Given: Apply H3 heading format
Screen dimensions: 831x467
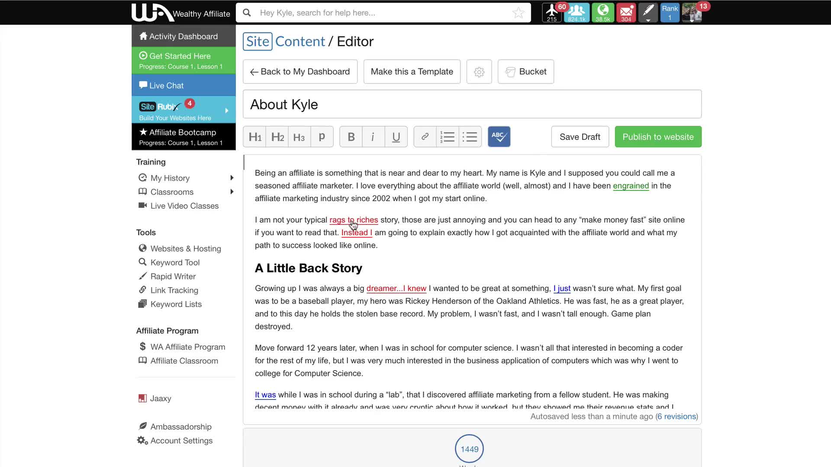Looking at the screenshot, I should (x=299, y=137).
